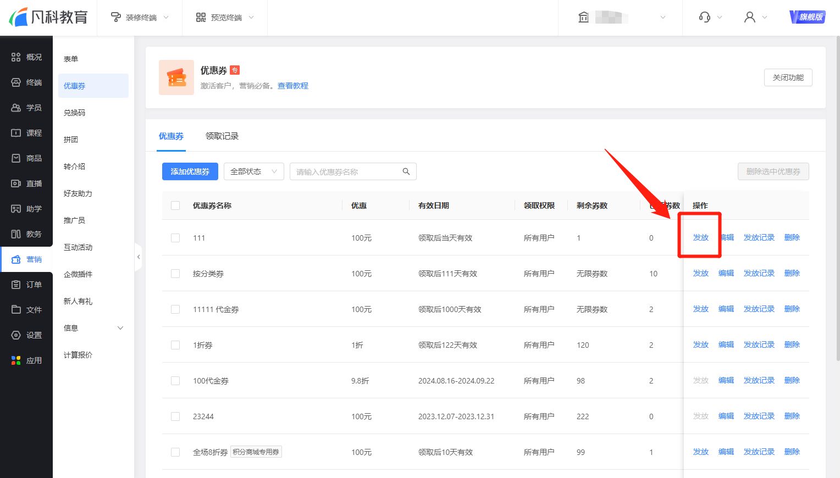Open the 应用 apps sidebar icon

16,360
